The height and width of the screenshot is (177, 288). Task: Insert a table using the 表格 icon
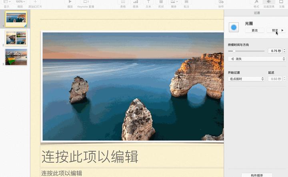(x=123, y=2)
